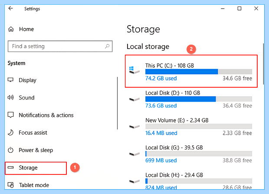
Task: Click the Local Disk (H:) usage bar
Action: [x=199, y=181]
